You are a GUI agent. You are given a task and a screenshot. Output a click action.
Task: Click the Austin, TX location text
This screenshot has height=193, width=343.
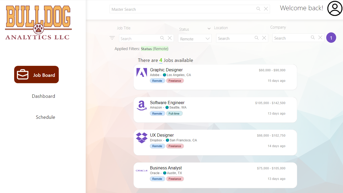click(175, 173)
